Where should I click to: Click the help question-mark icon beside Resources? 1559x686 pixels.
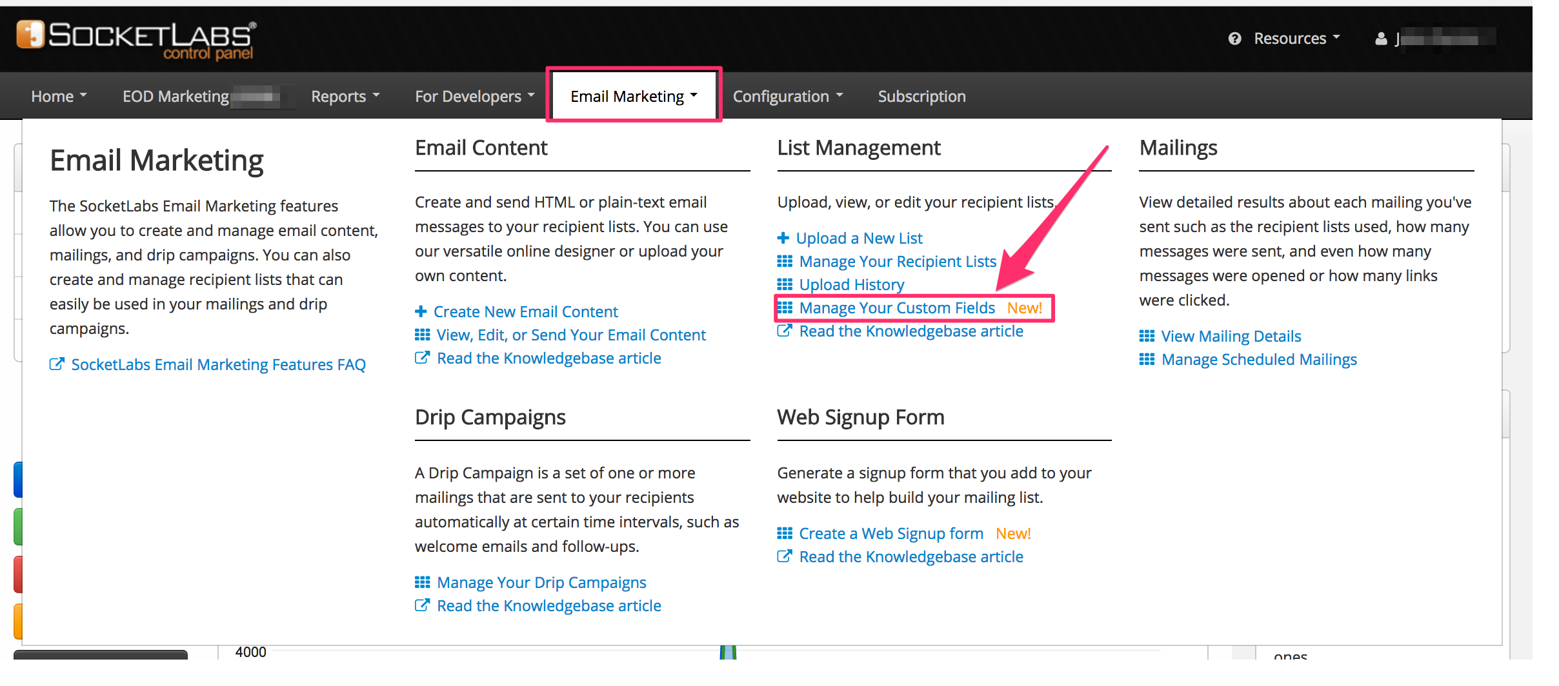1234,39
